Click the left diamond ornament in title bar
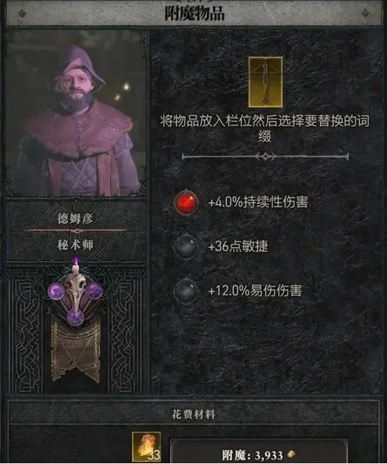 tap(22, 13)
